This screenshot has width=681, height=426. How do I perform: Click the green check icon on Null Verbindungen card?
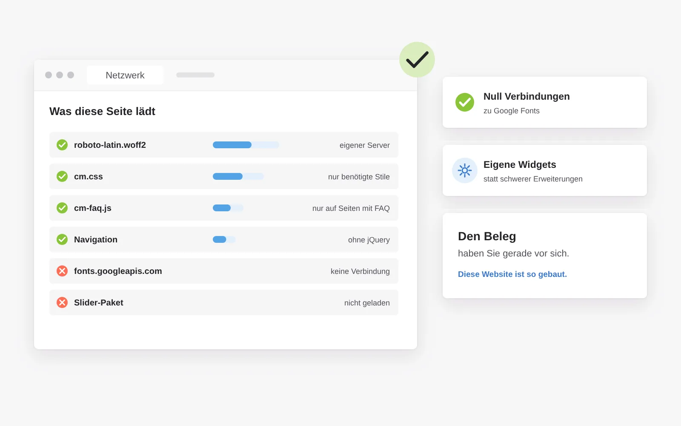tap(465, 102)
